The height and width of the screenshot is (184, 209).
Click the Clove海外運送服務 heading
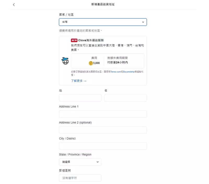91,40
